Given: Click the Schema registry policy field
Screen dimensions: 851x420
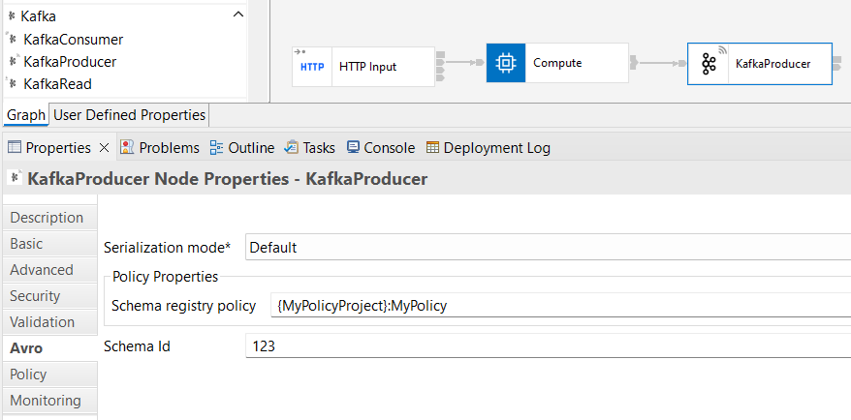Looking at the screenshot, I should point(560,306).
